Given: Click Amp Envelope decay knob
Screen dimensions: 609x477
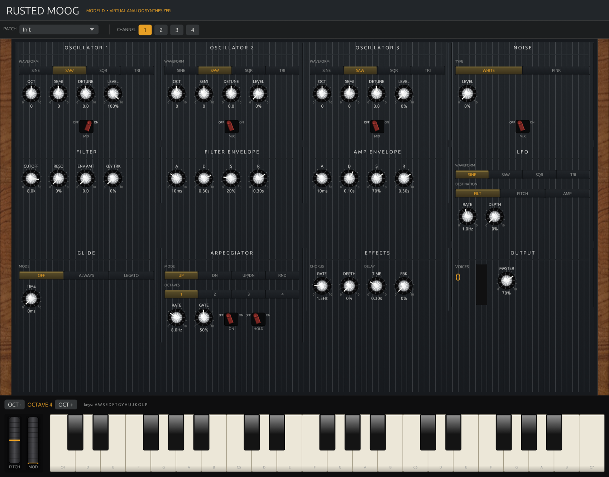Looking at the screenshot, I should click(349, 179).
